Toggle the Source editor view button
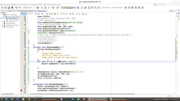180x101 pixels. pyautogui.click(x=24, y=14)
